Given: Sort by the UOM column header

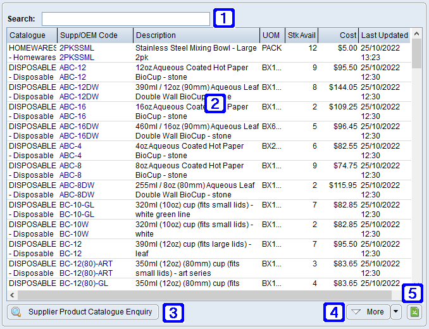Looking at the screenshot, I should (x=271, y=35).
